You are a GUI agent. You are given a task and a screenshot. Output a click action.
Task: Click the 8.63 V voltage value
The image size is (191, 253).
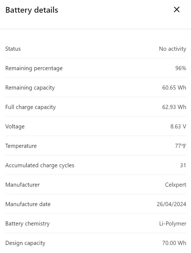pyautogui.click(x=178, y=127)
